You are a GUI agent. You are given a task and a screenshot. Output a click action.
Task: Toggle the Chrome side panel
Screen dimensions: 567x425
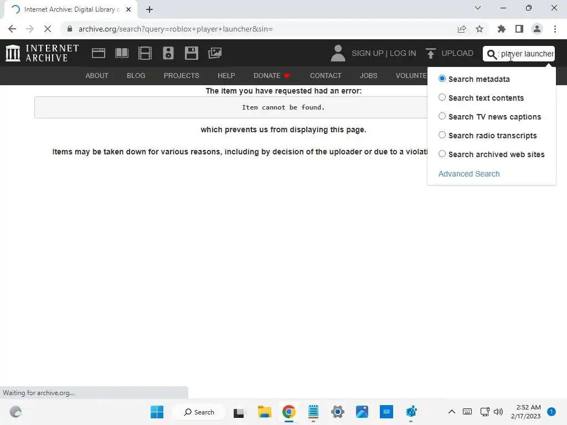[x=519, y=29]
